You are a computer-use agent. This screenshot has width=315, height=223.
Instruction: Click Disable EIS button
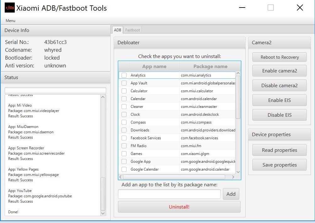(x=280, y=115)
